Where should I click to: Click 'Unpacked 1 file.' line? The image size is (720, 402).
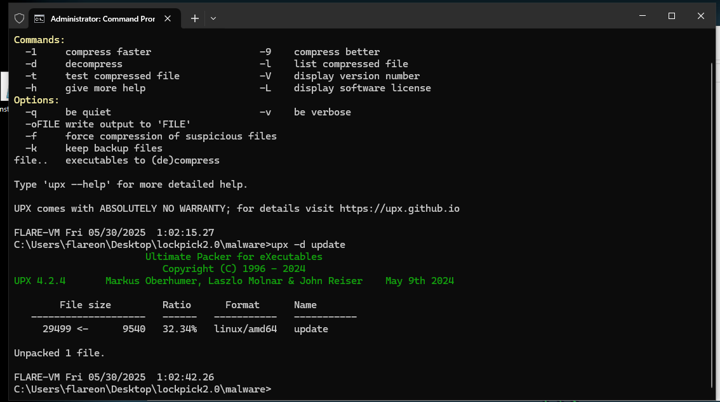click(59, 353)
